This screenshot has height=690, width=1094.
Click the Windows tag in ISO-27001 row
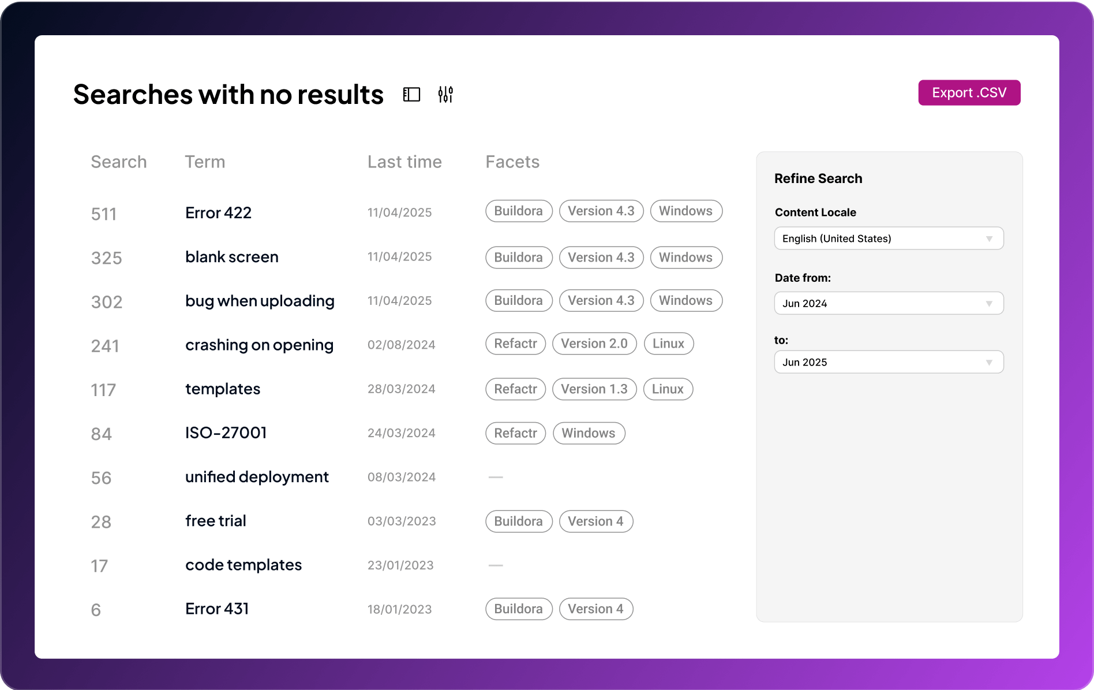[589, 433]
